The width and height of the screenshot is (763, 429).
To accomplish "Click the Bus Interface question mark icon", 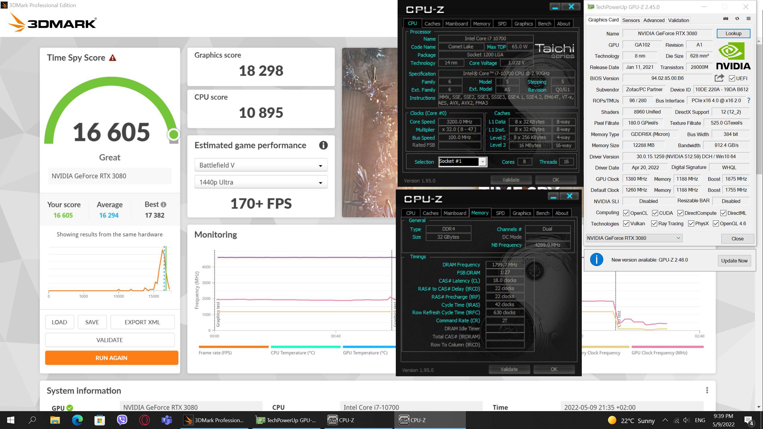I will pyautogui.click(x=748, y=101).
